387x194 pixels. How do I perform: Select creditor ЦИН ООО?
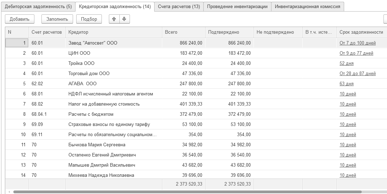(x=113, y=53)
